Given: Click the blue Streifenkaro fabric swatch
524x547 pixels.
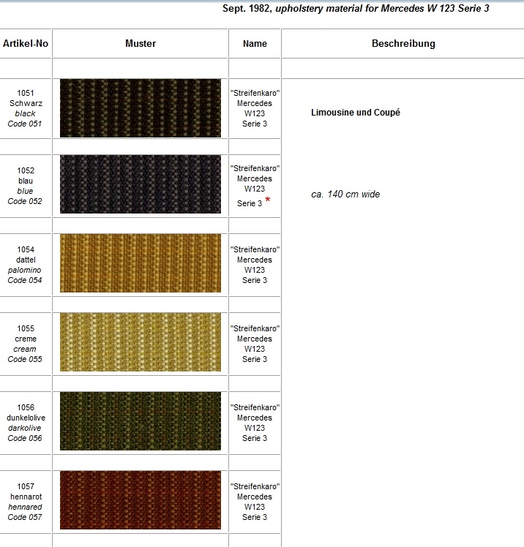Looking at the screenshot, I should [141, 184].
